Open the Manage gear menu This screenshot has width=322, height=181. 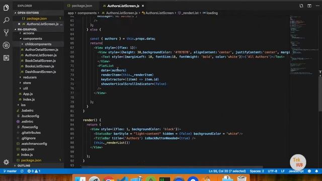click(6, 162)
